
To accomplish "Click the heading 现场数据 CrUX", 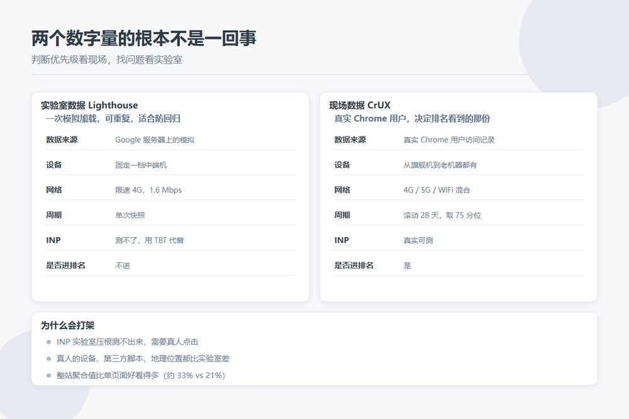I will [359, 105].
